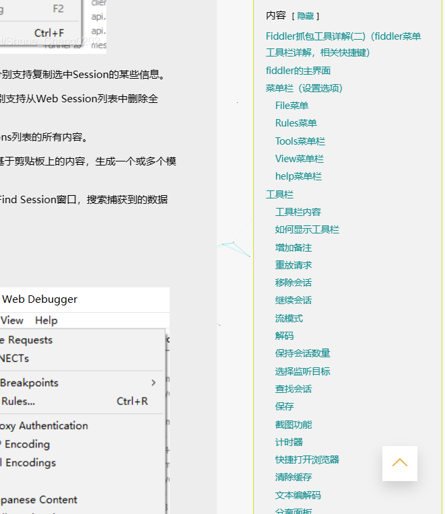Open Tools菜单栏 contents link

300,141
